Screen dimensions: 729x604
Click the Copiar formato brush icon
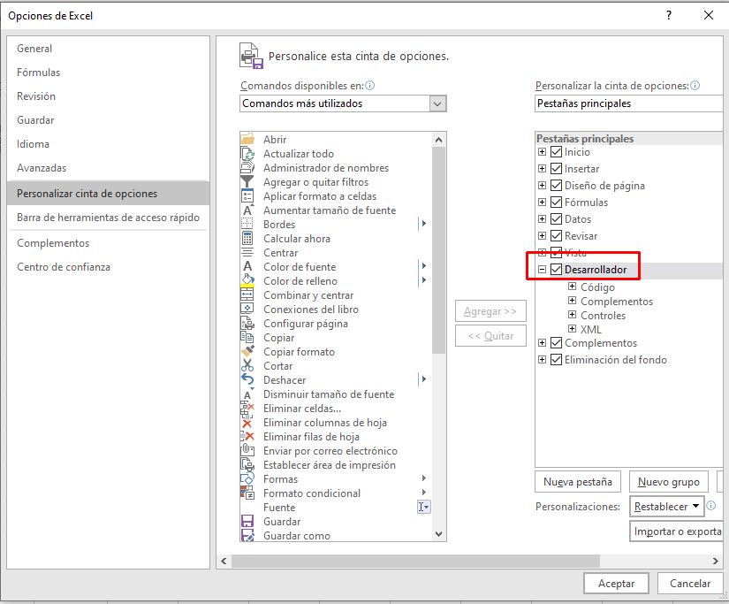(247, 352)
